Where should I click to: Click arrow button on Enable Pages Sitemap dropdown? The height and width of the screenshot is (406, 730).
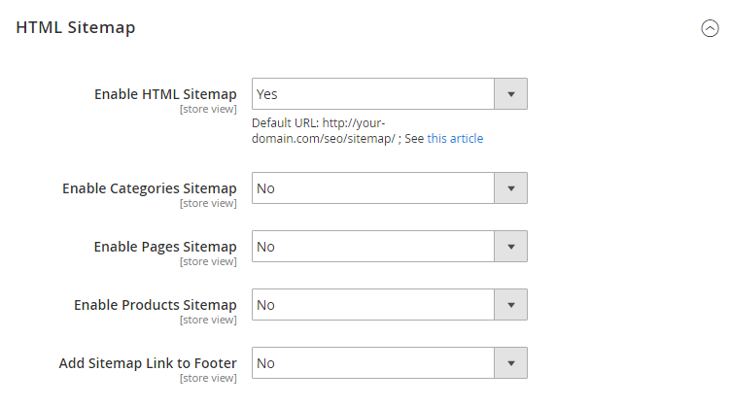510,247
